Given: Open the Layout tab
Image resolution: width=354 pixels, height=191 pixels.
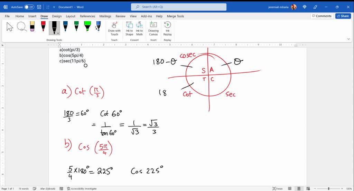Looking at the screenshot, I should [71, 16].
